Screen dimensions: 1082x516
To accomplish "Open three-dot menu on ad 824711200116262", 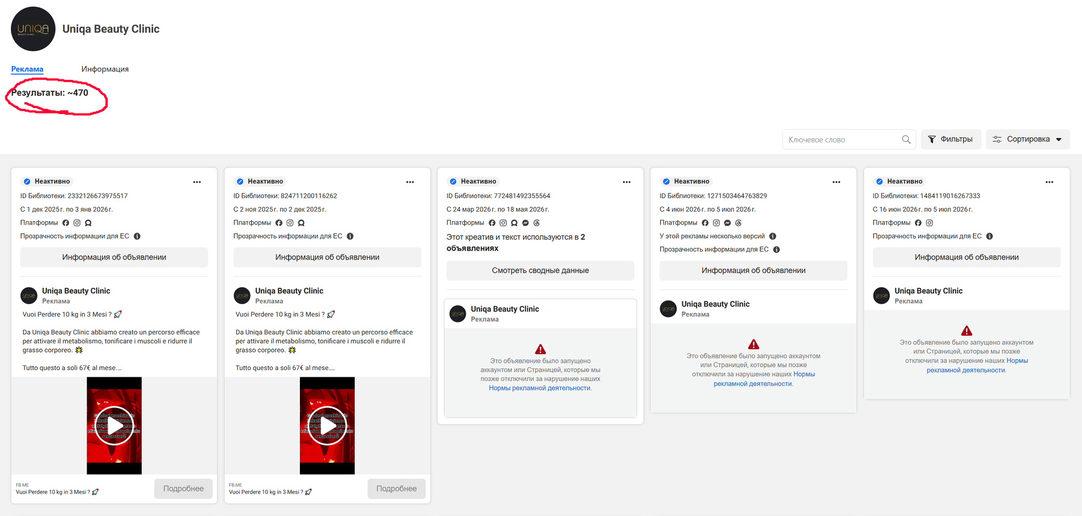I will [x=410, y=182].
